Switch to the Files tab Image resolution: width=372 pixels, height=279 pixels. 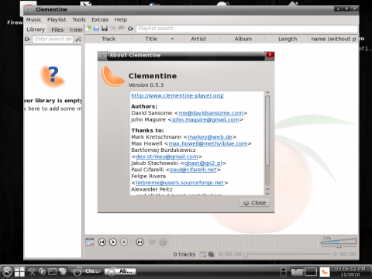click(57, 29)
